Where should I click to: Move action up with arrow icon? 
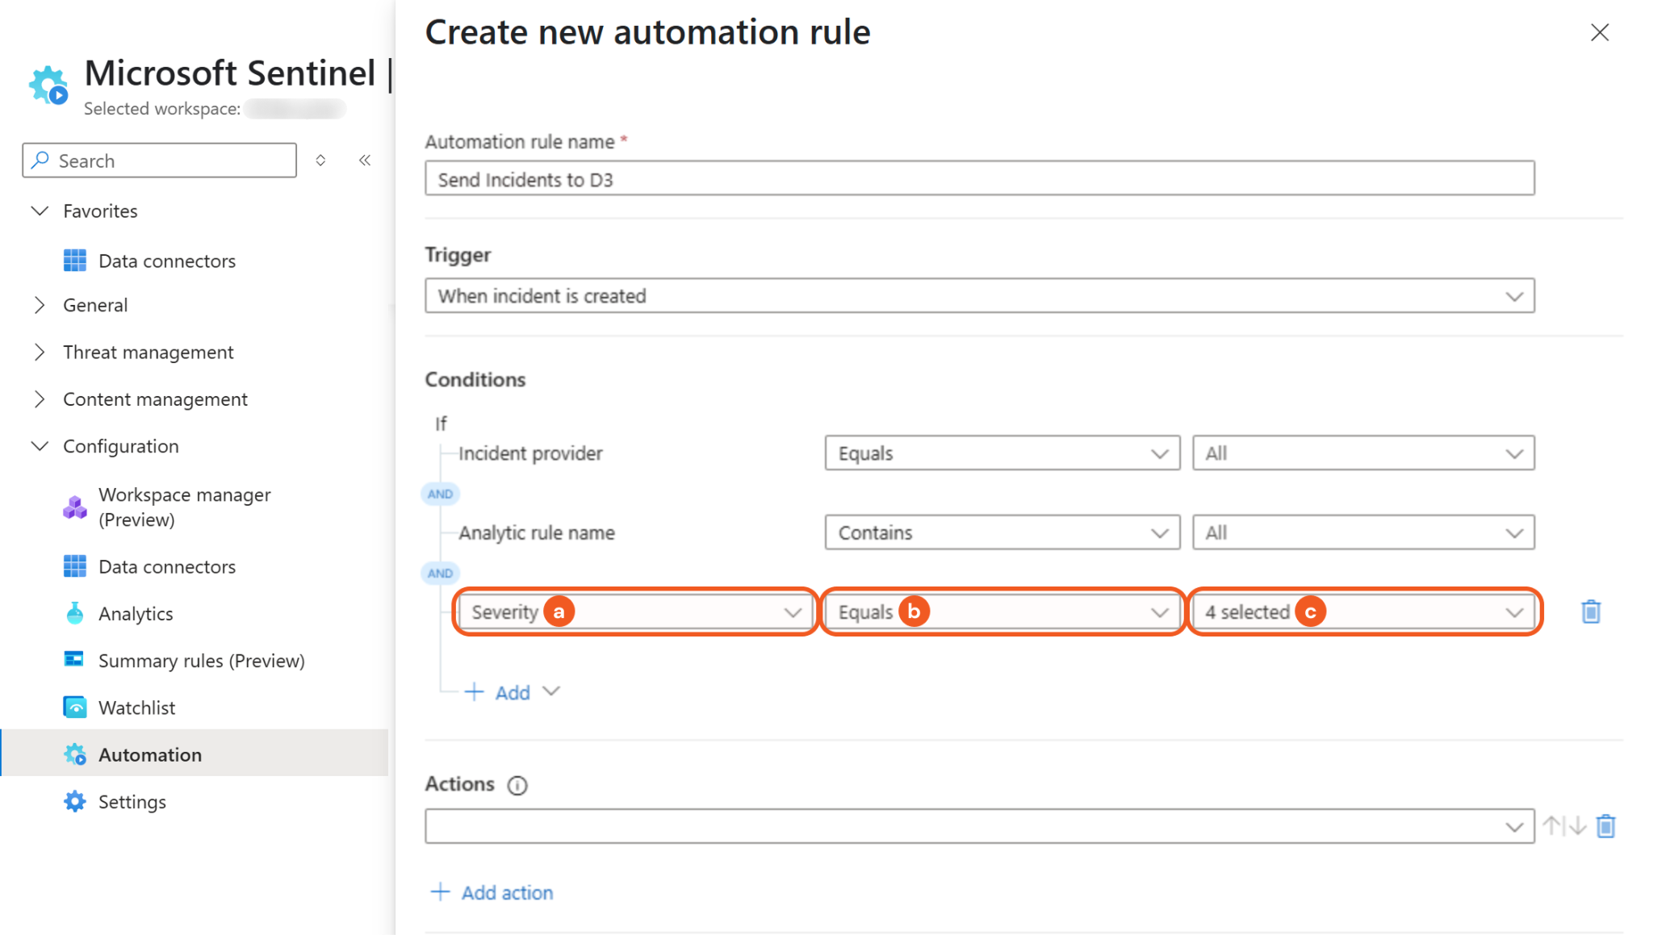(1552, 826)
